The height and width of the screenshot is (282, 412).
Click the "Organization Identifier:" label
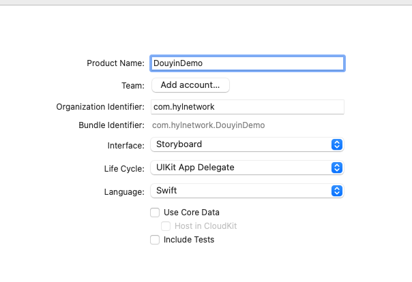pos(100,107)
